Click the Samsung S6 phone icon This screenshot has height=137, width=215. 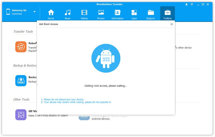click(8, 12)
